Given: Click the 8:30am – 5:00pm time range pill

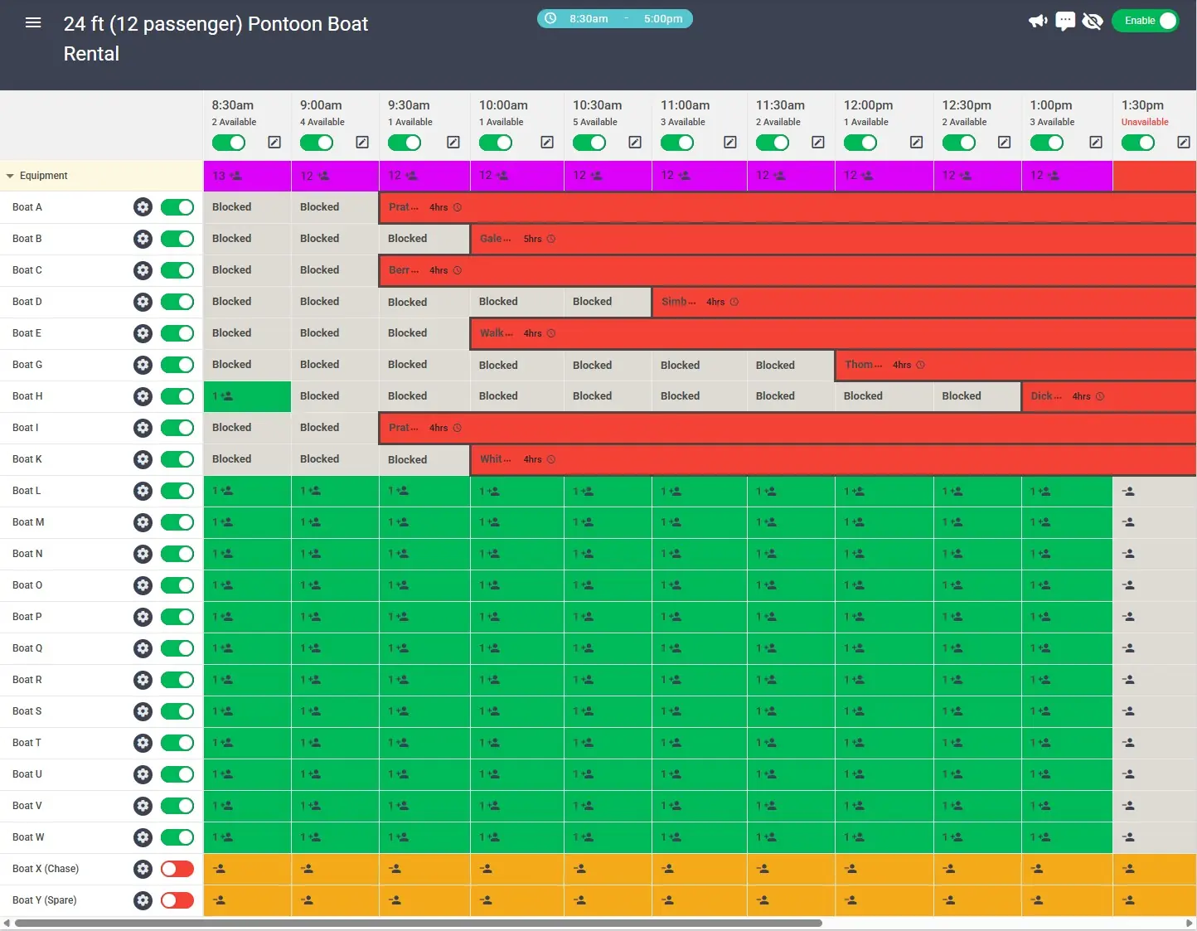Looking at the screenshot, I should 615,18.
